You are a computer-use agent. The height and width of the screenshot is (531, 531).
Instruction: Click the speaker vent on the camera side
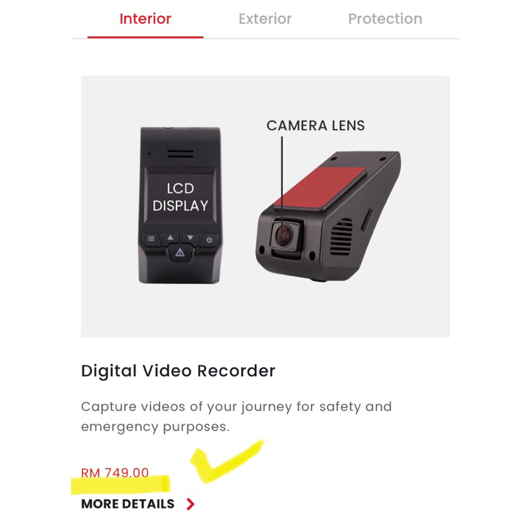pos(341,236)
